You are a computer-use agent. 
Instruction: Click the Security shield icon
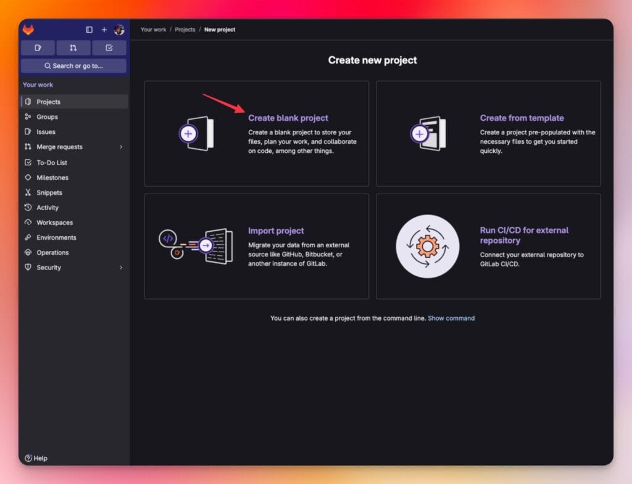(28, 267)
